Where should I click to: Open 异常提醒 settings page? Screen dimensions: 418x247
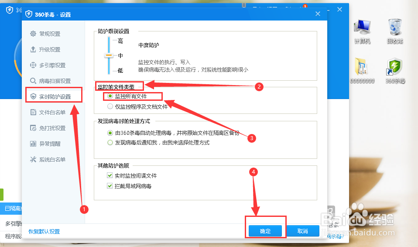tap(50, 144)
